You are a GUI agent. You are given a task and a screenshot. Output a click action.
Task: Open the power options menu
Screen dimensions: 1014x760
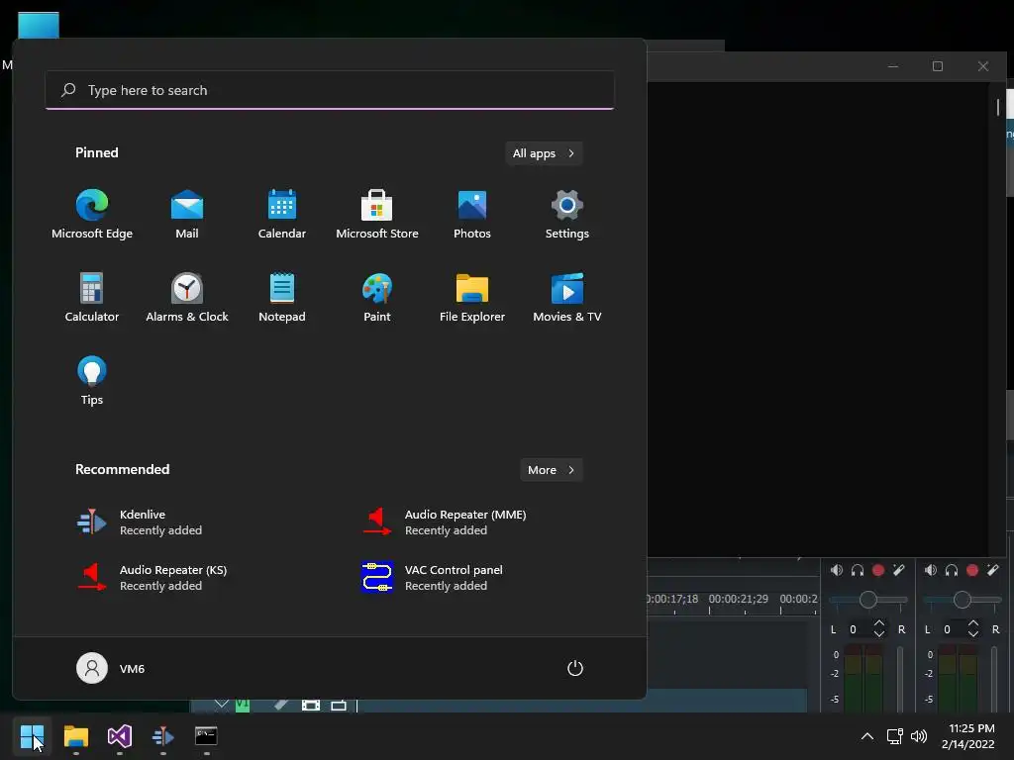pos(575,668)
